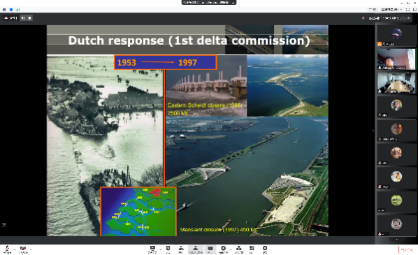Expand the arrow next to the microphone icon

(15, 249)
